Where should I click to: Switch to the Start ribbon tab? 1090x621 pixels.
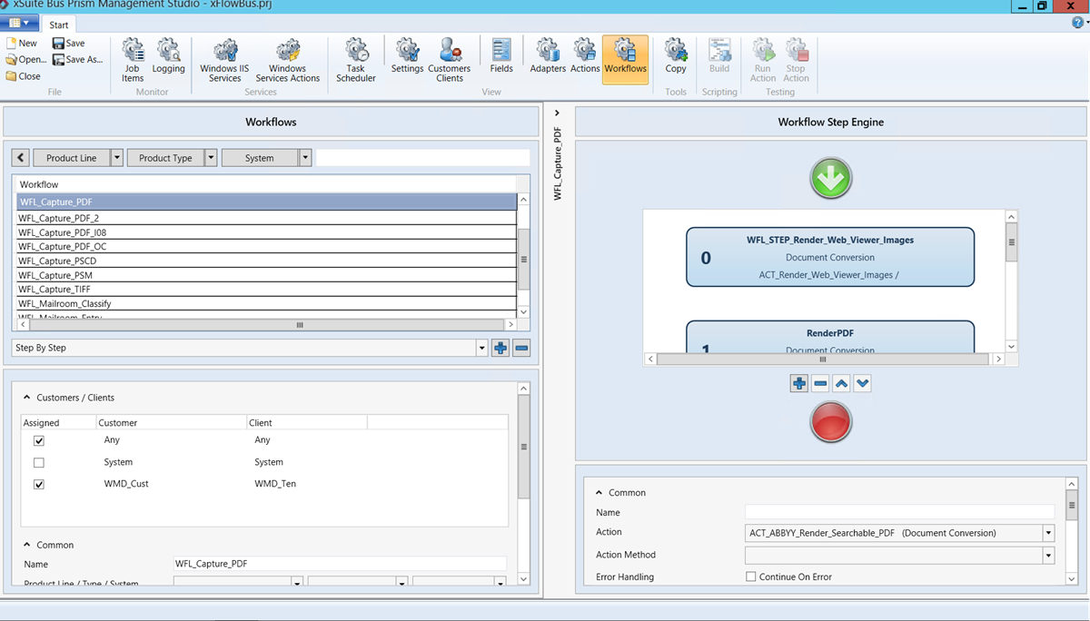click(x=58, y=25)
